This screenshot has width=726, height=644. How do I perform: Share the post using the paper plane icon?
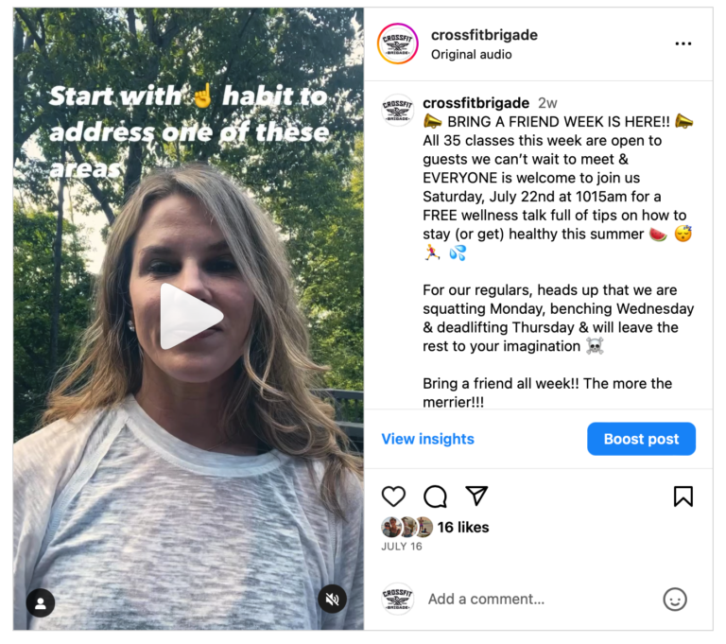[x=476, y=496]
